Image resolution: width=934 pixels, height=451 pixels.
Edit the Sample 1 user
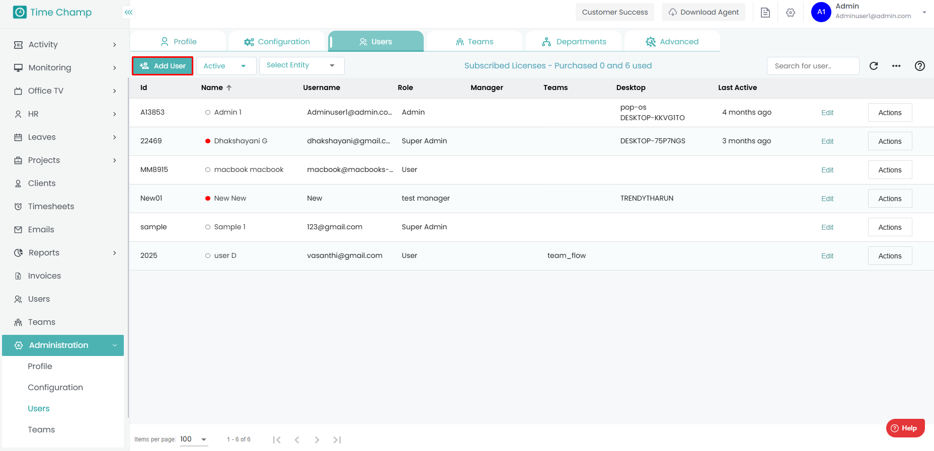pyautogui.click(x=827, y=227)
